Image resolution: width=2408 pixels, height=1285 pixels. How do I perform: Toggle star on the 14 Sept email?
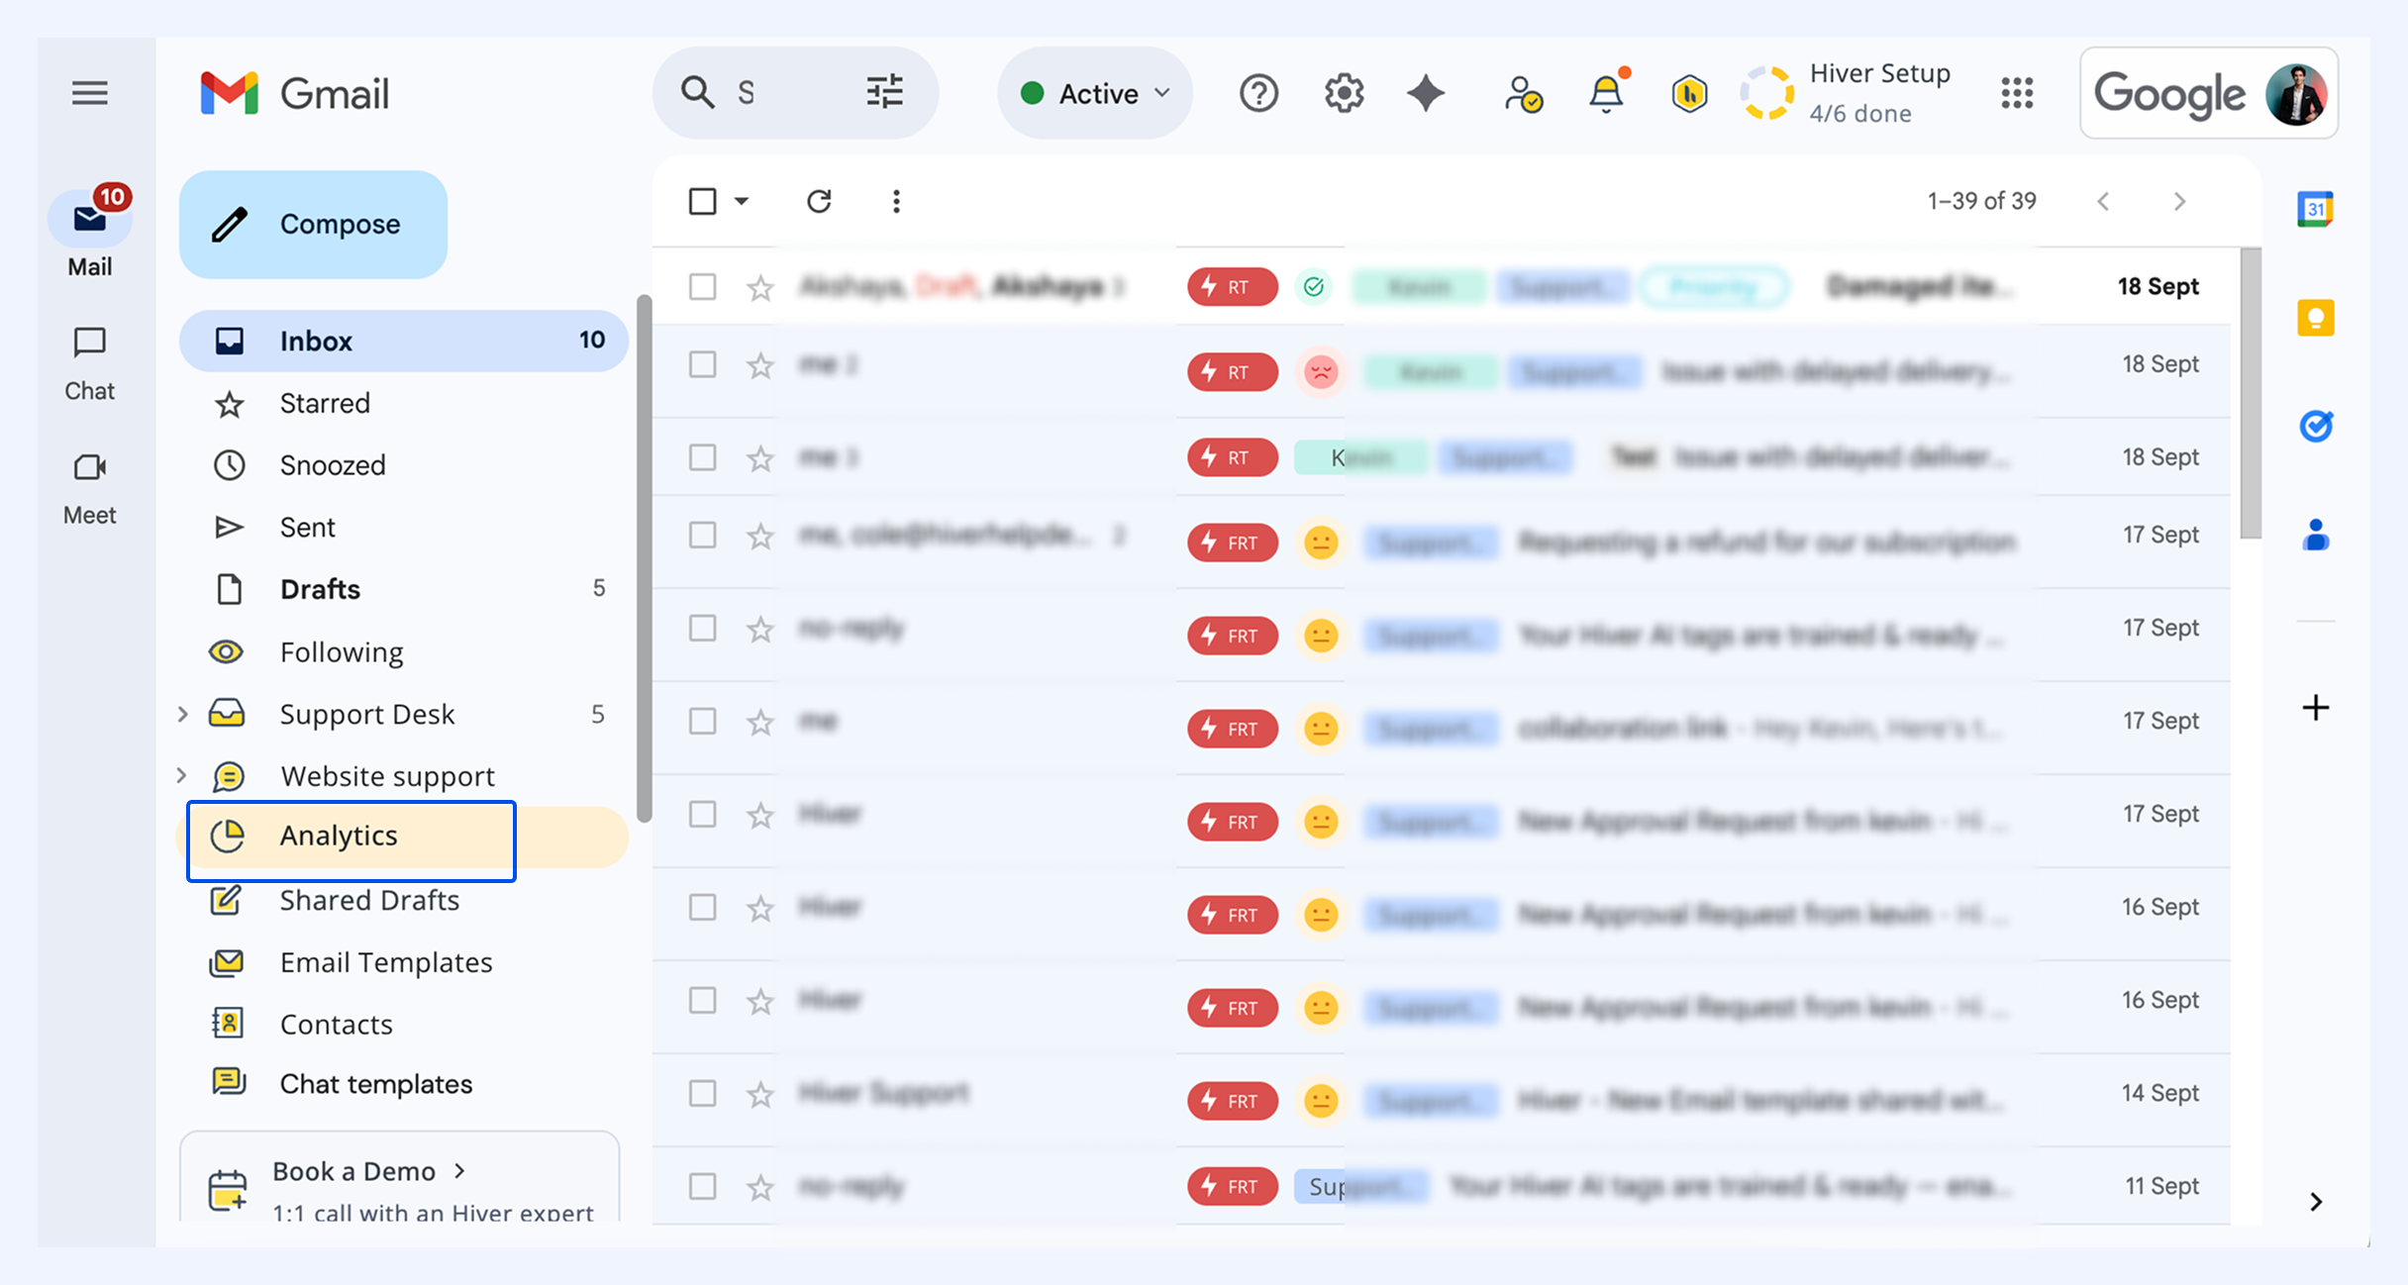point(759,1094)
